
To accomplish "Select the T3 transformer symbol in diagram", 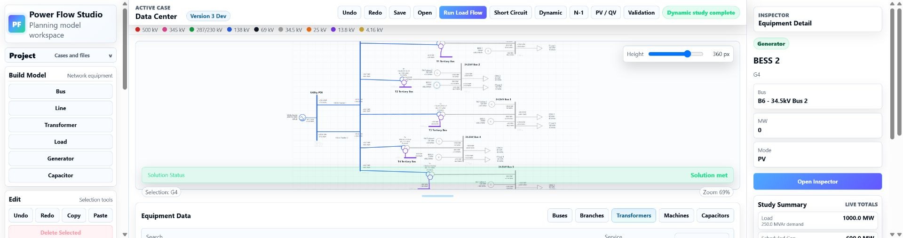I will (x=440, y=115).
